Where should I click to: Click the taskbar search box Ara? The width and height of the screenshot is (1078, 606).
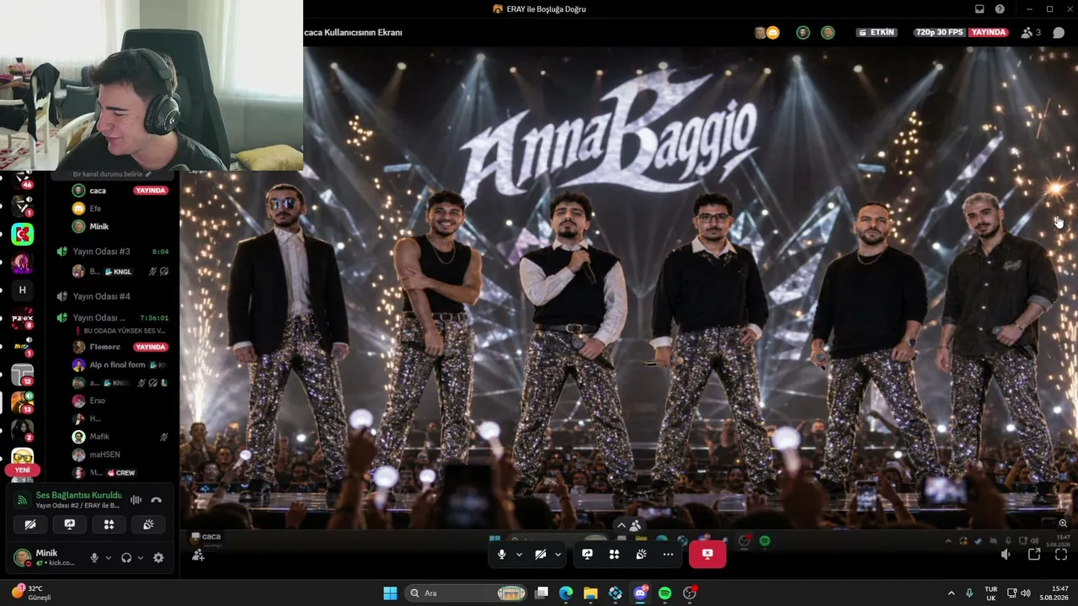coord(466,593)
